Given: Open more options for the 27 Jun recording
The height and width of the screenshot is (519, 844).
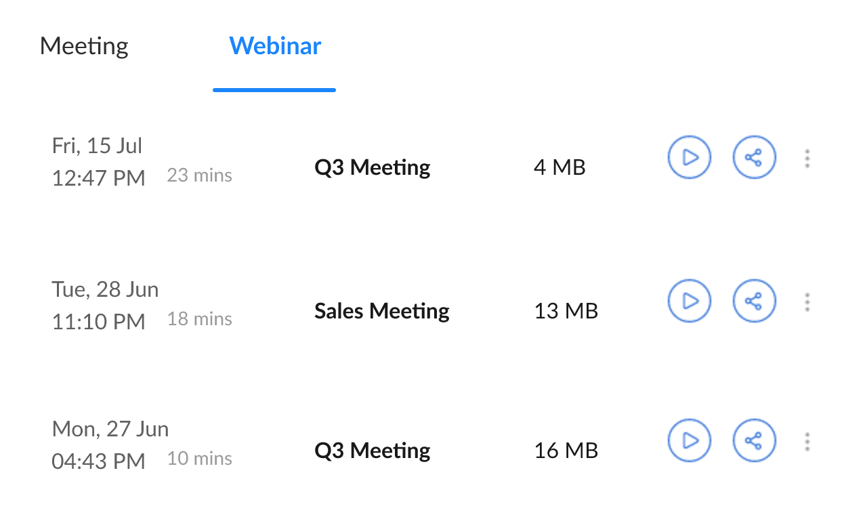Looking at the screenshot, I should [807, 442].
